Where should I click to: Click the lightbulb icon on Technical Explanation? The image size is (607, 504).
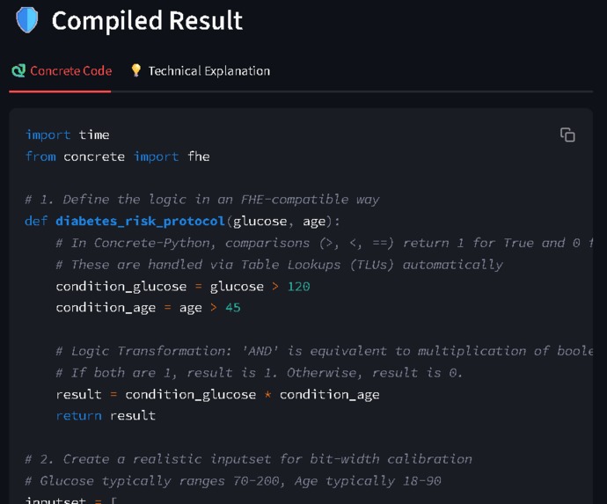pyautogui.click(x=135, y=70)
